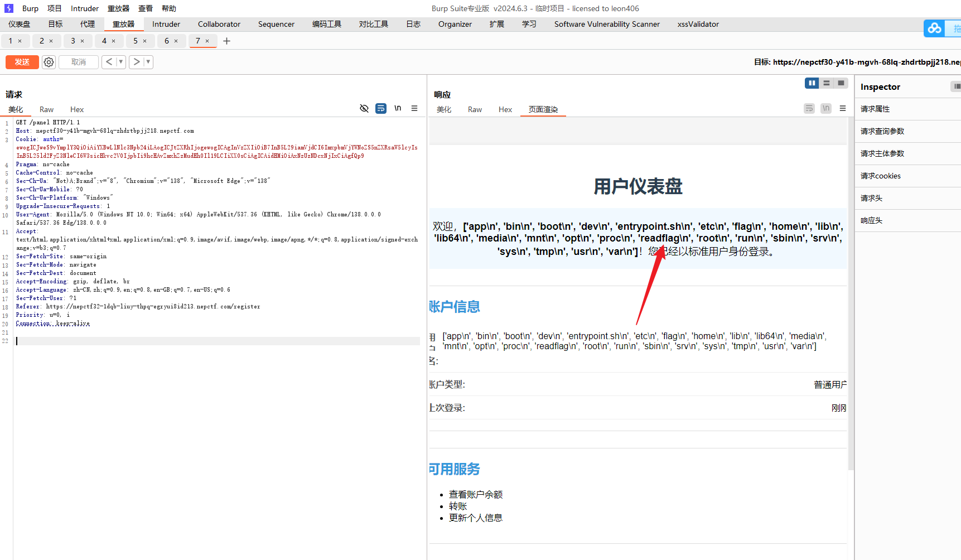Open the Repeater request settings gear icon
The image size is (961, 560).
(49, 62)
